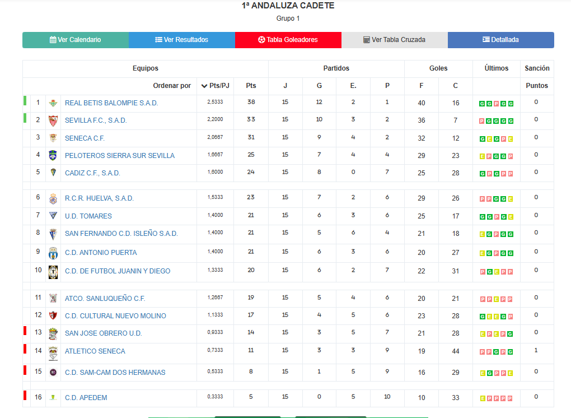The height and width of the screenshot is (418, 571).
Task: Open C.D. ANTONIO PUERTA team link
Action: (101, 253)
